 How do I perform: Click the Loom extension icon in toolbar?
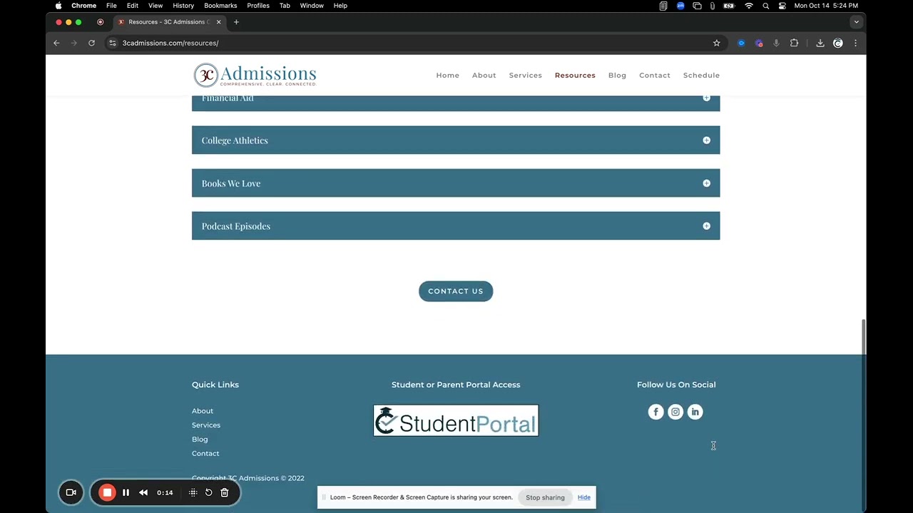(x=759, y=43)
